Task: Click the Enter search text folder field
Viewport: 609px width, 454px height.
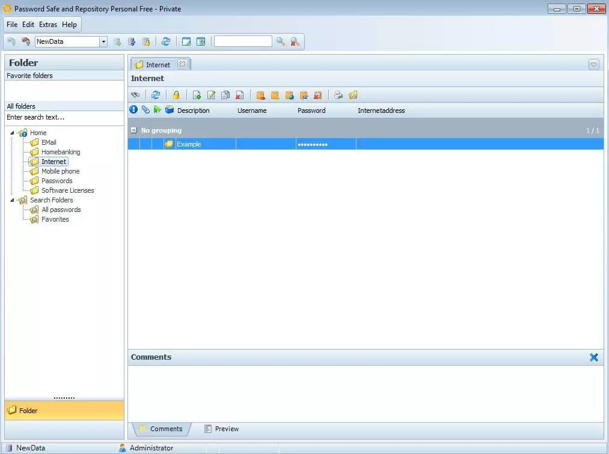Action: click(x=64, y=117)
